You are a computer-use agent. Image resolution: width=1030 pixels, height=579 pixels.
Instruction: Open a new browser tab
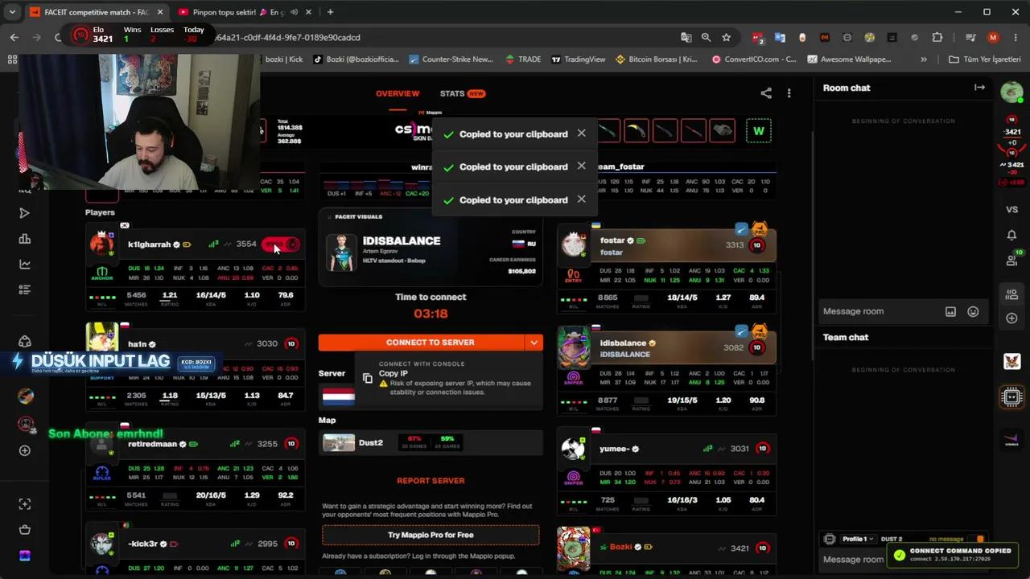pos(330,12)
